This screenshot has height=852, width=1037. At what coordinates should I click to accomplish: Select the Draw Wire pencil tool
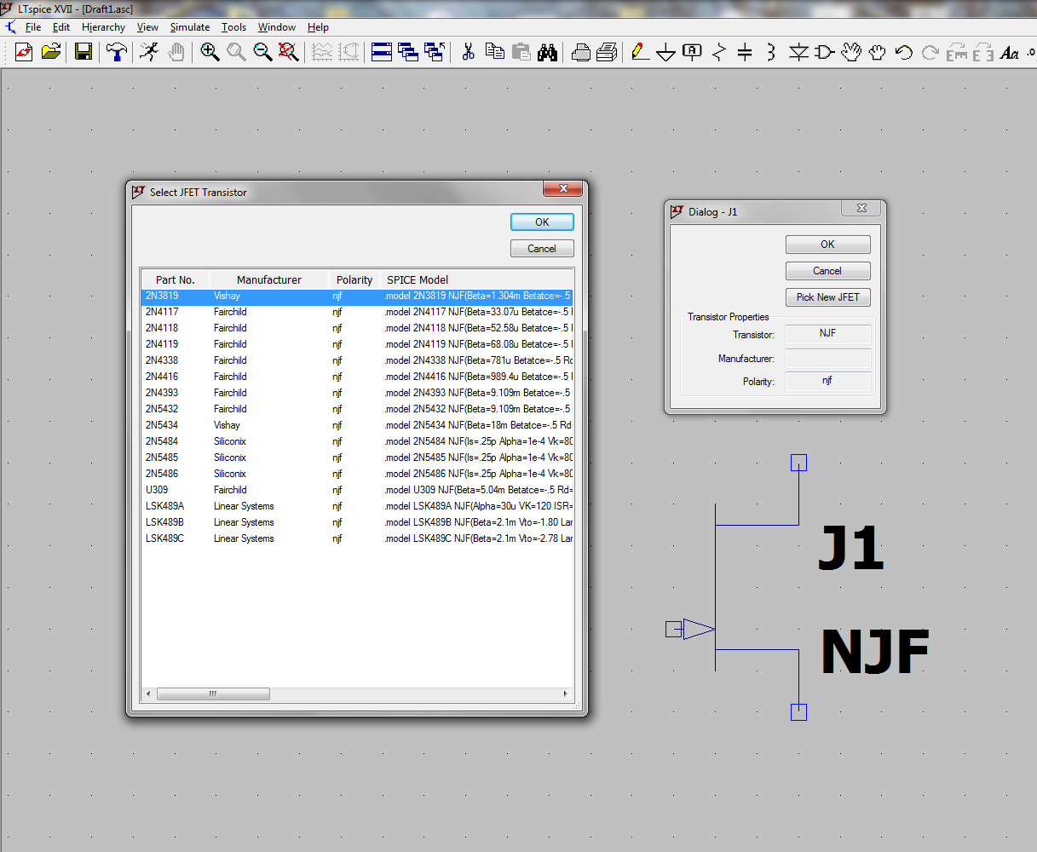click(640, 52)
